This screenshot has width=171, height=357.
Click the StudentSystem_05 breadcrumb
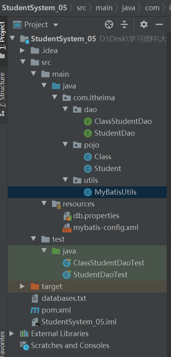click(35, 8)
